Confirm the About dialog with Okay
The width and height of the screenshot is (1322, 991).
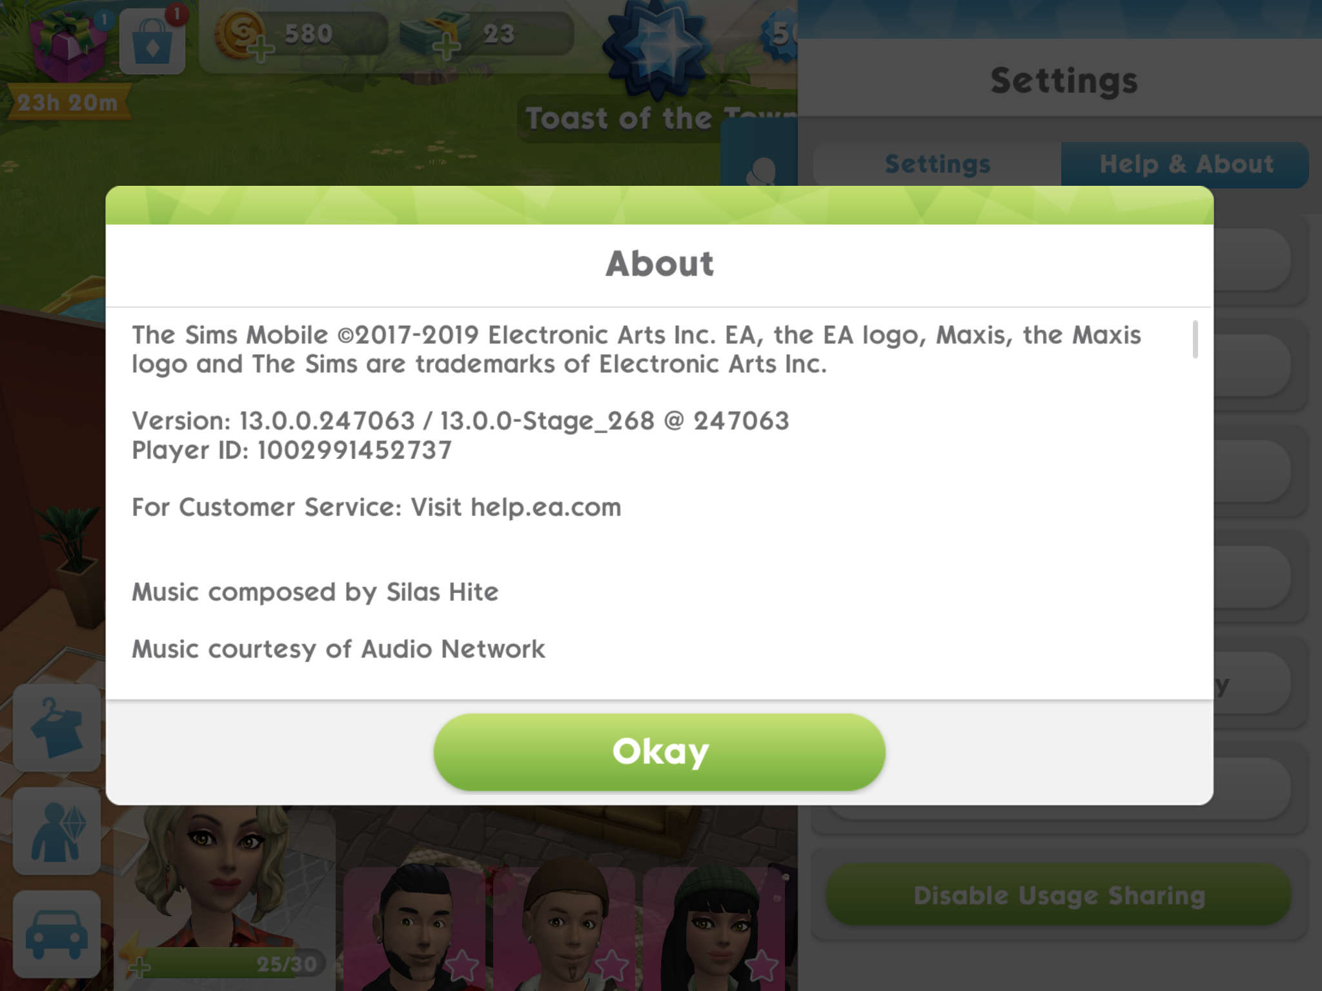660,752
